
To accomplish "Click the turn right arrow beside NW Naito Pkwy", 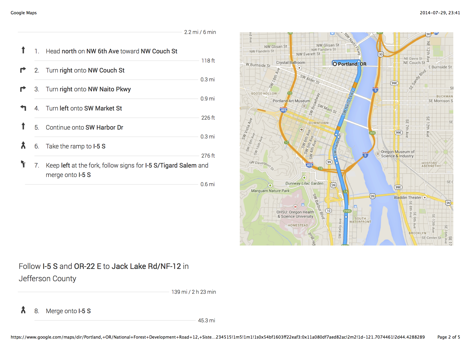I will (x=23, y=89).
